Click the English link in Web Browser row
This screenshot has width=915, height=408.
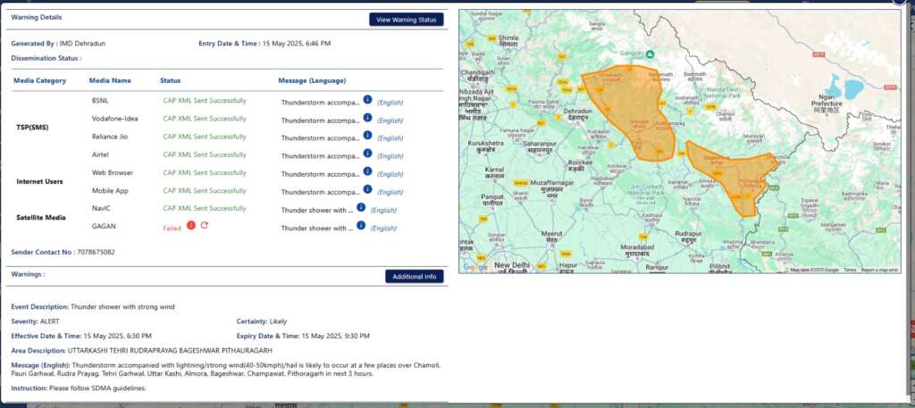[x=390, y=174]
